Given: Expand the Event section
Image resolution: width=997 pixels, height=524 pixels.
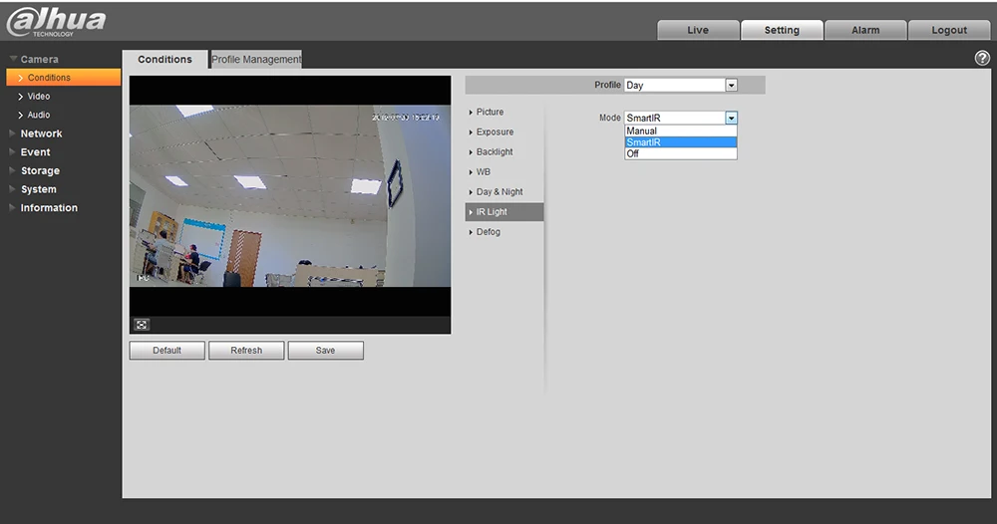Looking at the screenshot, I should (x=35, y=152).
